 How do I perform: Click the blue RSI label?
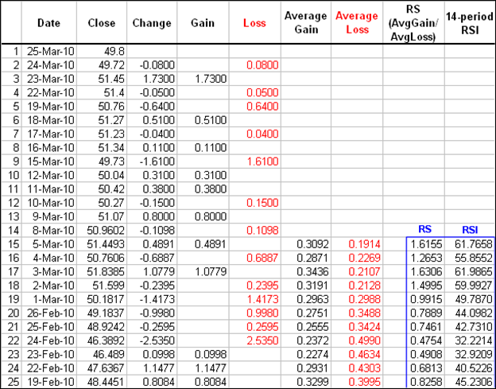coord(470,230)
